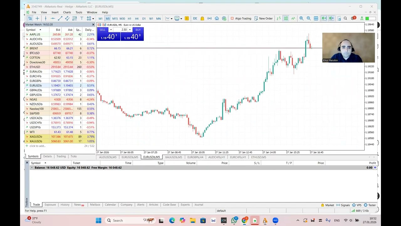Pick the Fibonacci retracement tool
Image resolution: width=401 pixels, height=226 pixels.
coord(75,19)
